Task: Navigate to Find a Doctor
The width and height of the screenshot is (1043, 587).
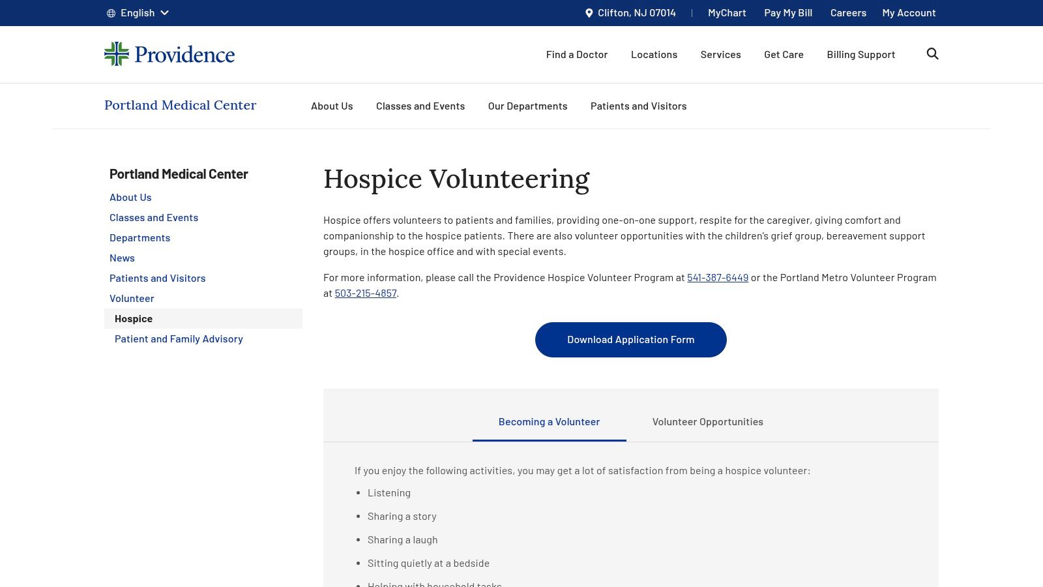Action: tap(576, 54)
